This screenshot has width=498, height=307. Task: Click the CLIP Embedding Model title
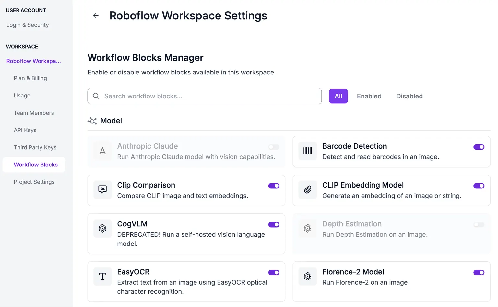pyautogui.click(x=363, y=185)
